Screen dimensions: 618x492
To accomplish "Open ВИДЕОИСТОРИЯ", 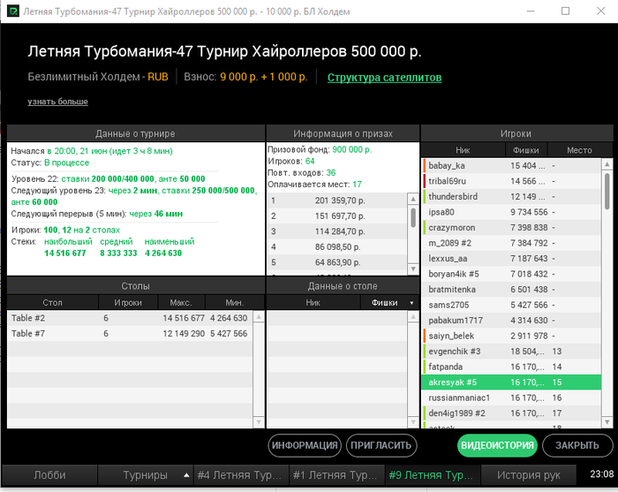I will 497,445.
